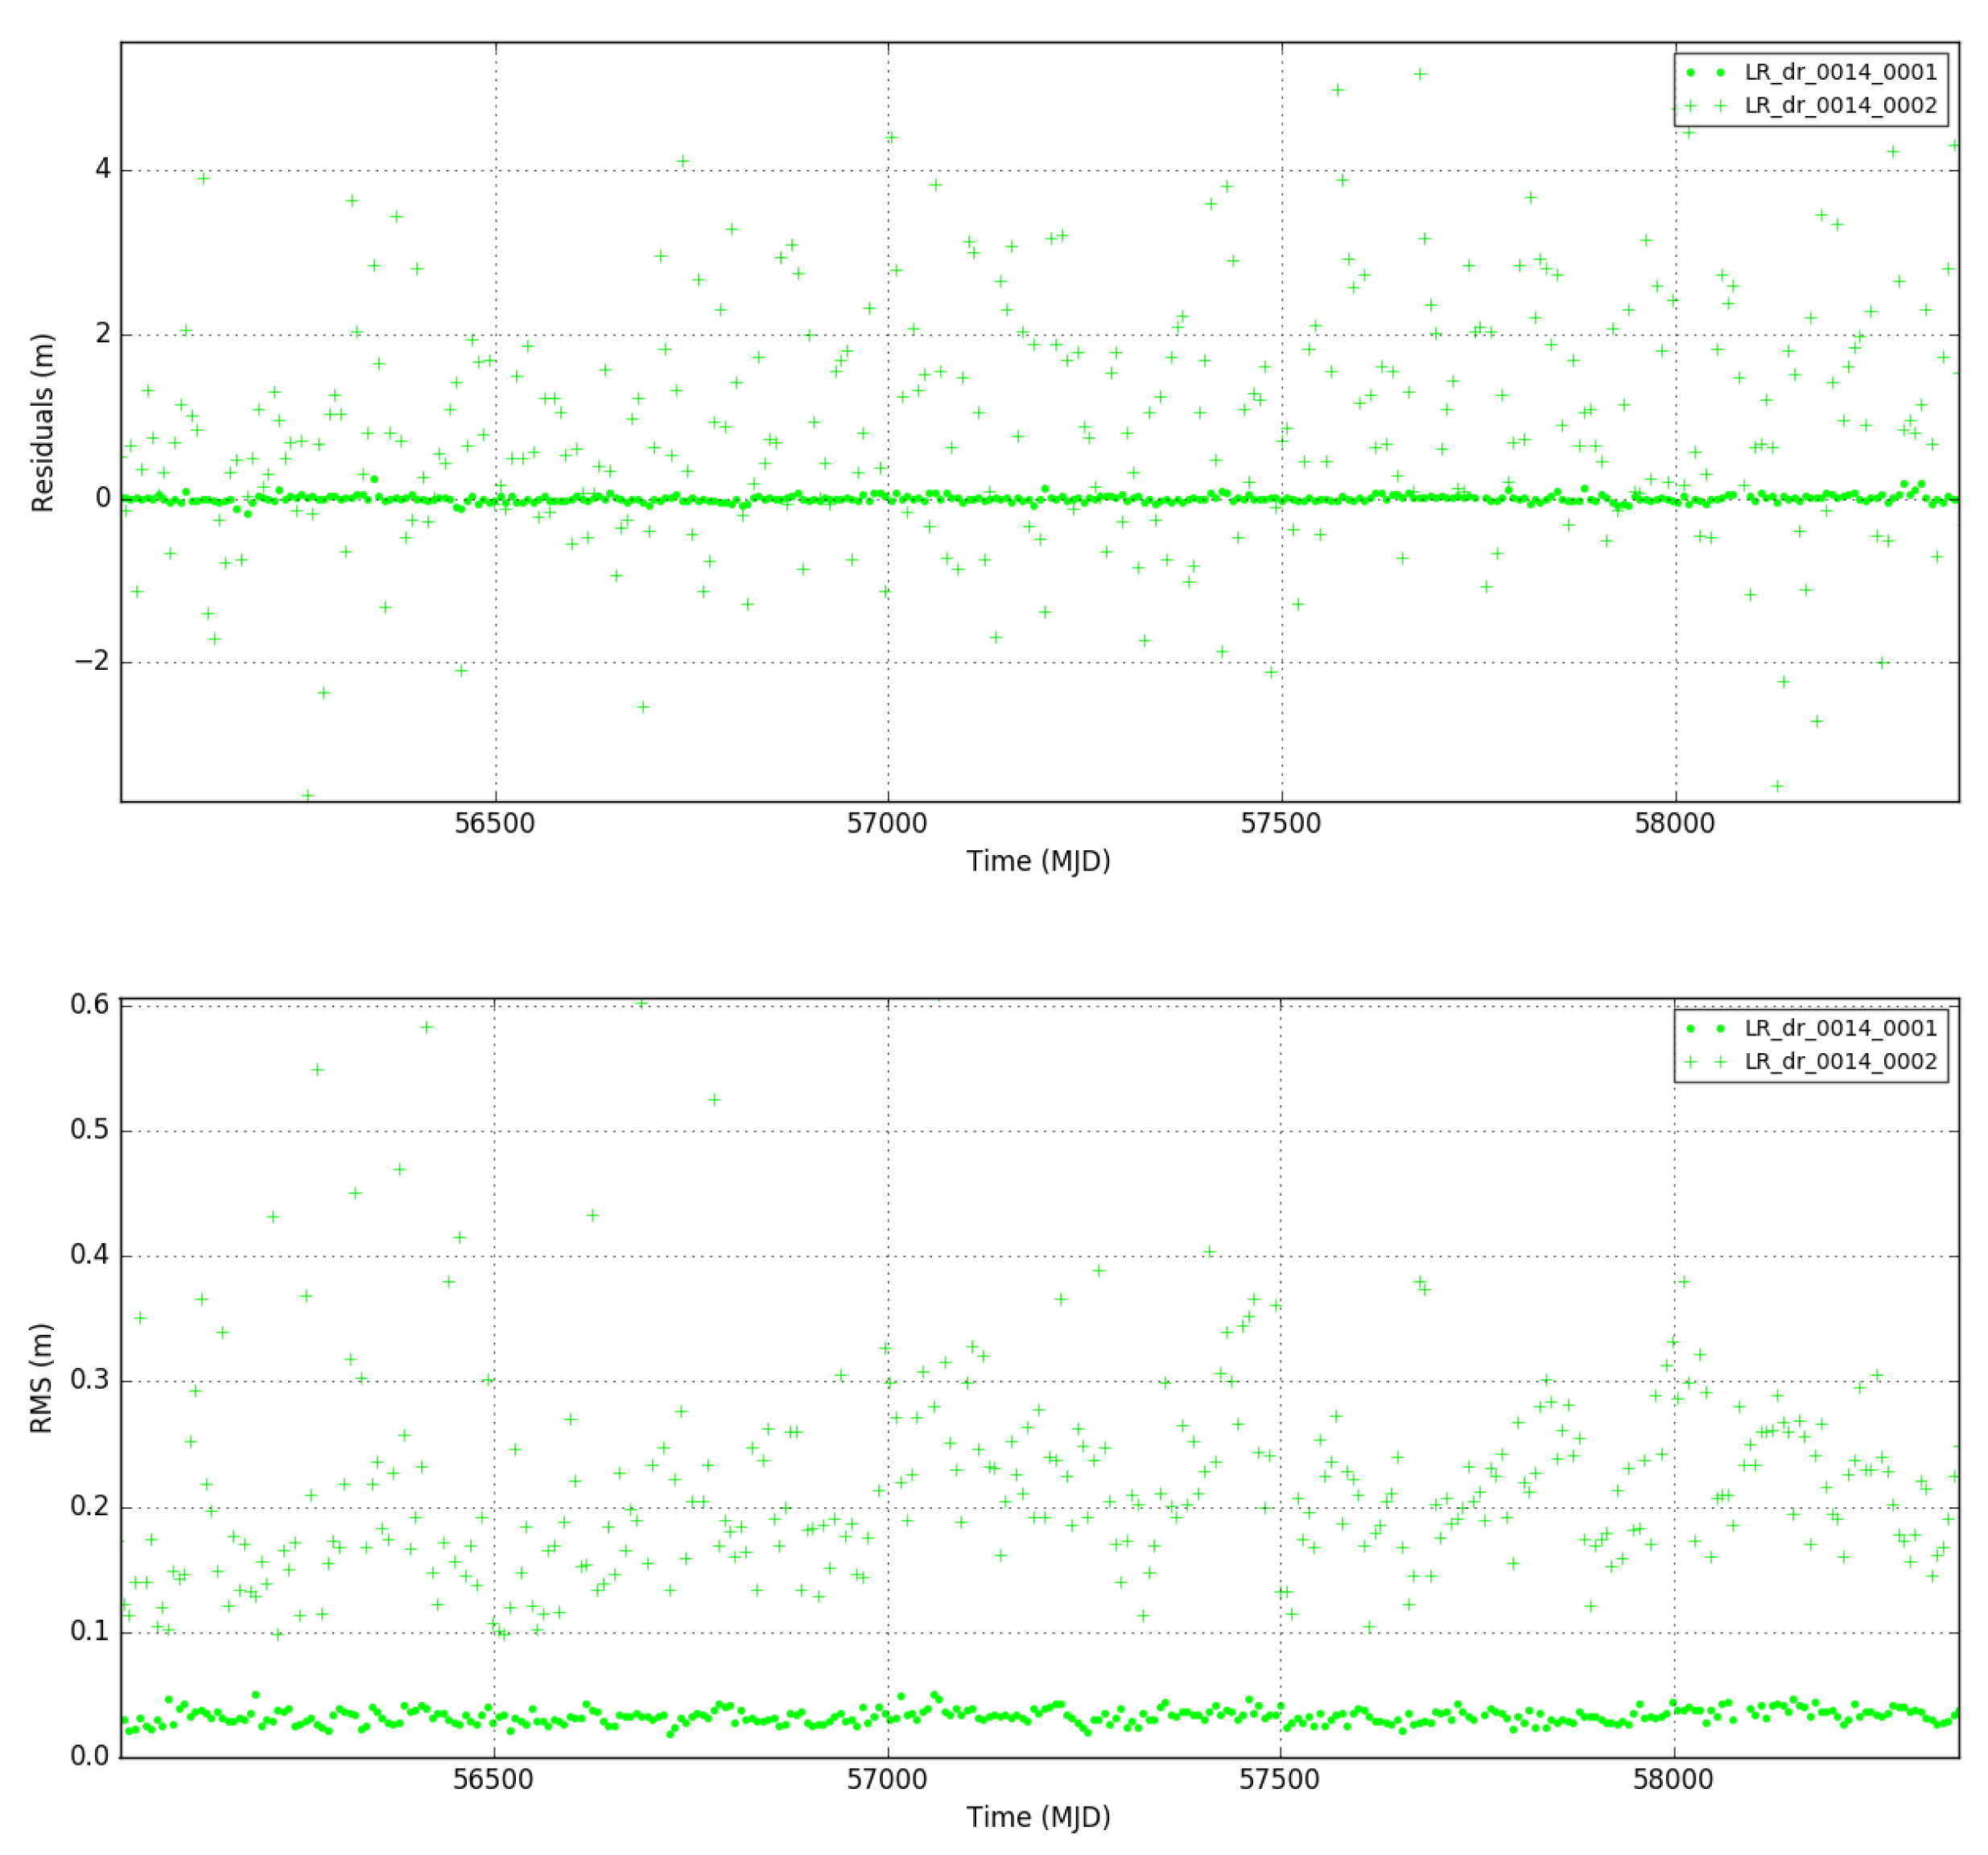
Task: Click 'Time (MJD)' label under Residuals plot
Action: coord(1038,861)
